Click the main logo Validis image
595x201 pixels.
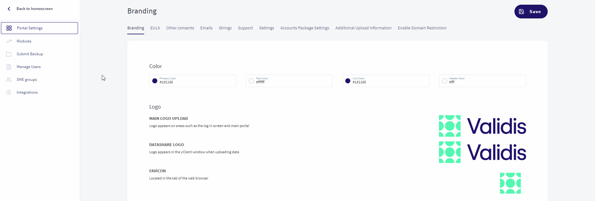[x=483, y=126]
